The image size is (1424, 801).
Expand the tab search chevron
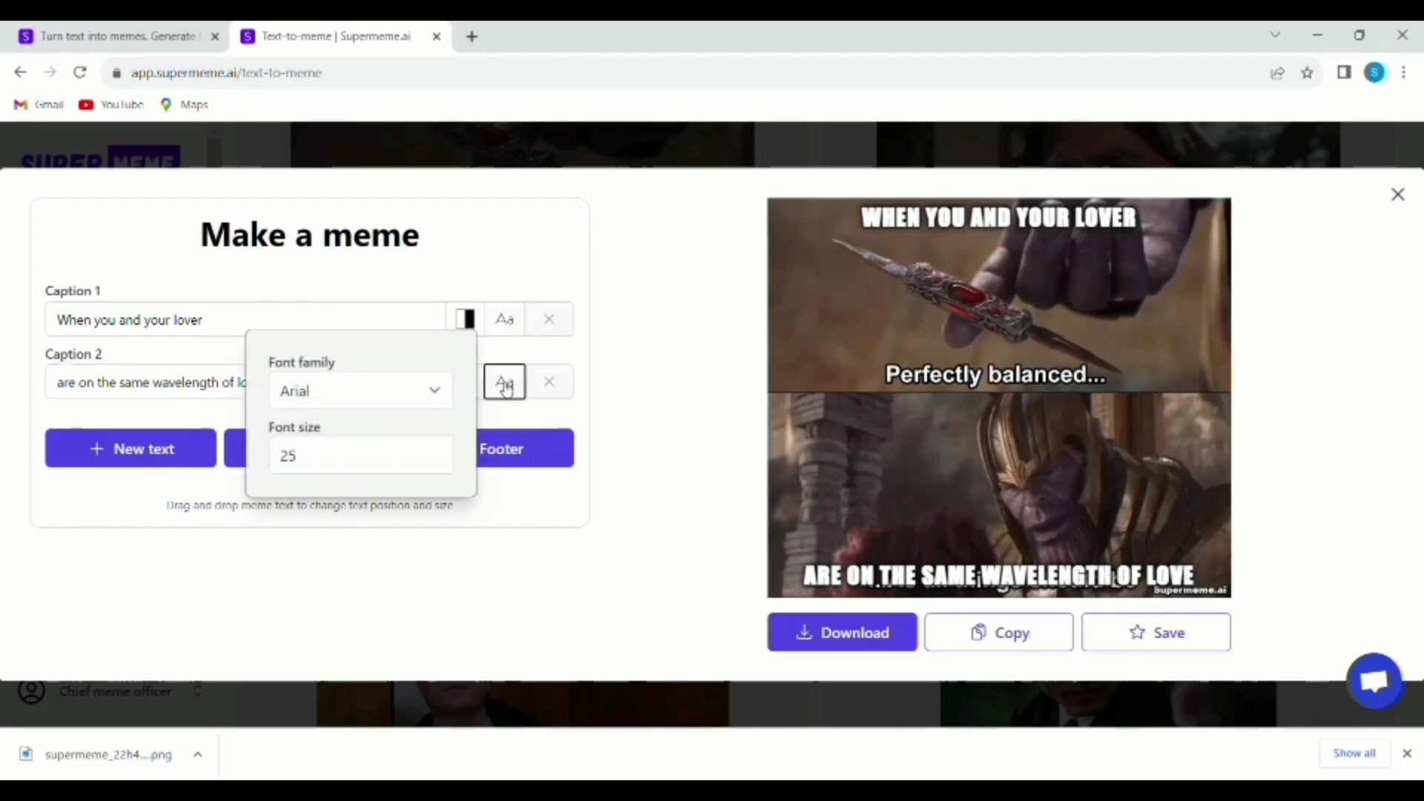click(x=1275, y=35)
